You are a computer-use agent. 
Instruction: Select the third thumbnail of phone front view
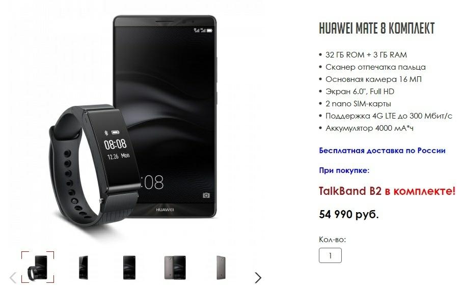coord(129,267)
